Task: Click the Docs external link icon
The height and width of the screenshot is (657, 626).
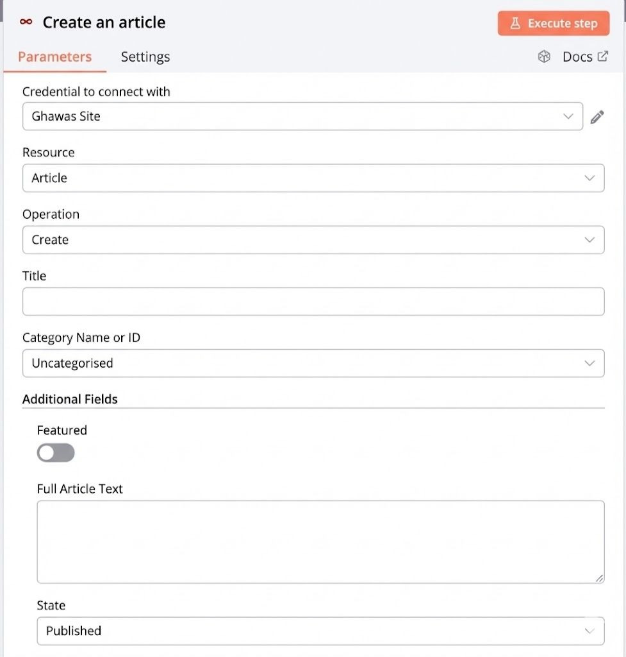Action: pos(602,56)
